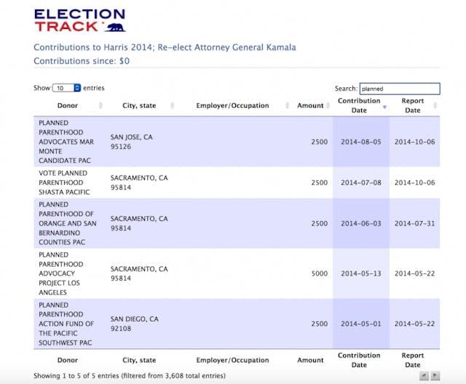
Task: Click the Contributions to Harris 2014 heading
Action: coord(165,47)
